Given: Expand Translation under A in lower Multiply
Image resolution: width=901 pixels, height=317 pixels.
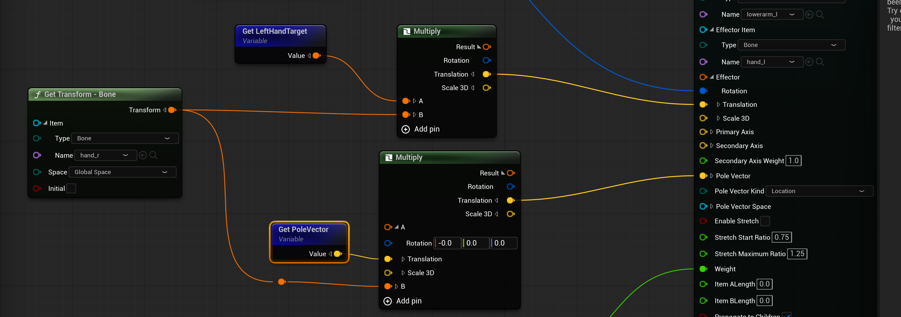Looking at the screenshot, I should point(403,259).
